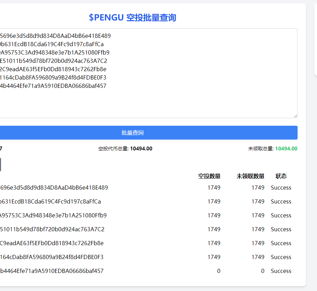Grab the textarea resize handle corner
317x291 pixels.
(x=296, y=116)
